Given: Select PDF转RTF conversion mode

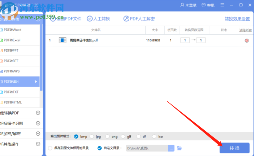Looking at the screenshot, I should pyautogui.click(x=20, y=61).
